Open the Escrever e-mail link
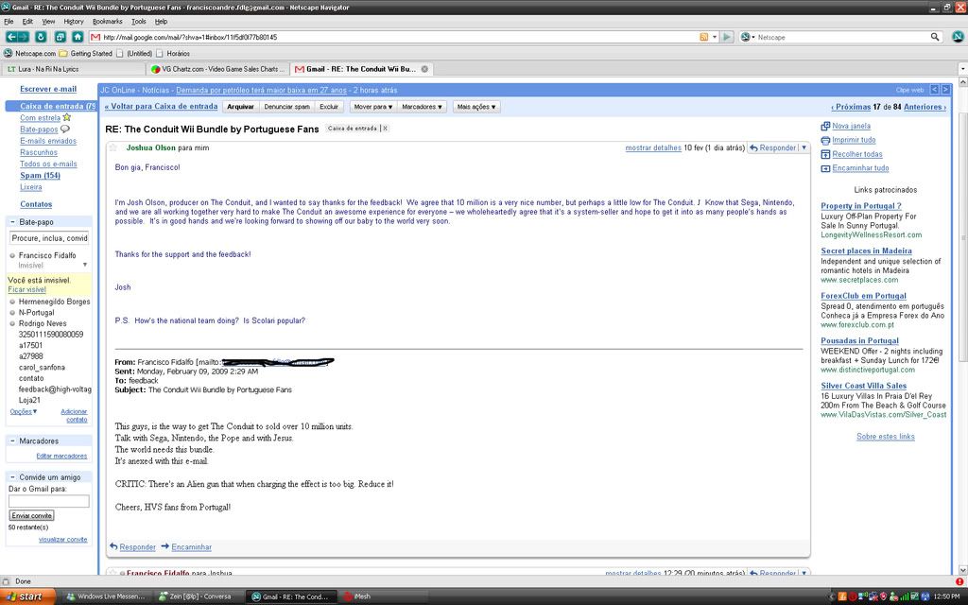Viewport: 968px width, 605px height. coord(48,89)
